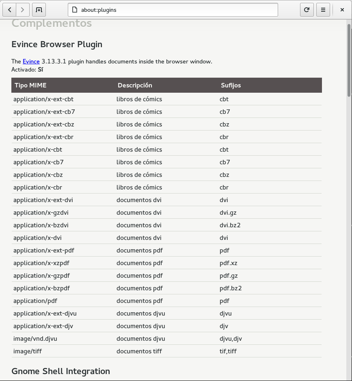
Task: Select the application/x-ext-cbz cell
Action: (44, 124)
